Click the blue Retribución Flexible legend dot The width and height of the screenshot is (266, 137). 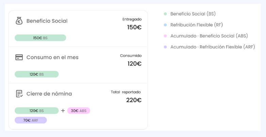coord(165,25)
